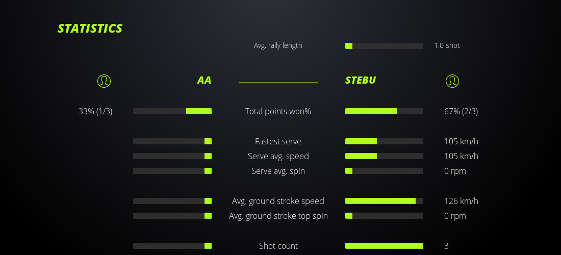This screenshot has height=255, width=561.
Task: Click STEBU's Avg. ground stroke speed bar
Action: (384, 201)
